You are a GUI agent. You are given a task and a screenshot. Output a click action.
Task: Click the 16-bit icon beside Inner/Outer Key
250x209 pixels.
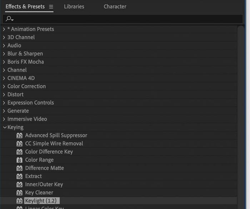(19, 185)
